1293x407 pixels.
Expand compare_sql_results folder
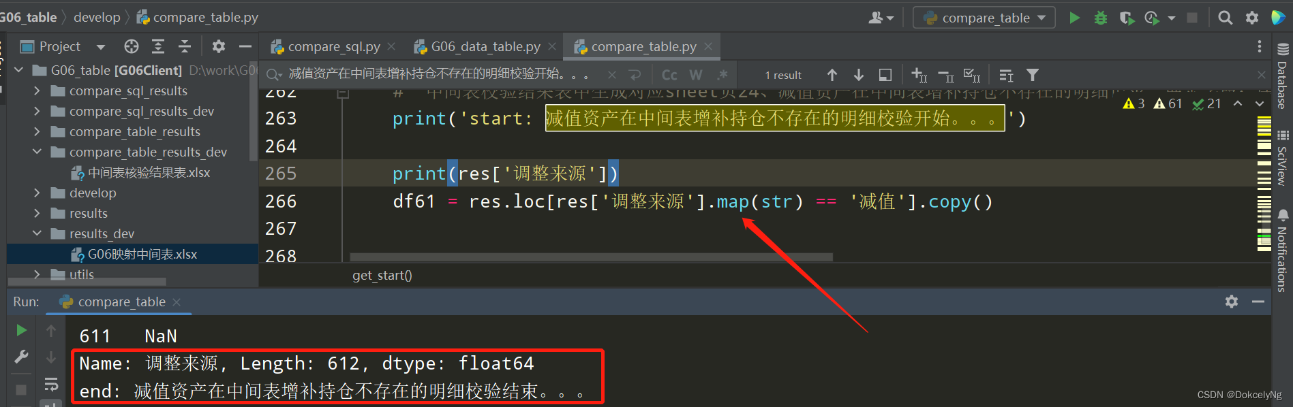(37, 91)
